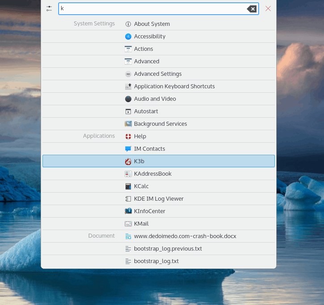Viewport: 324px width, 305px height.
Task: Click the Background Services icon
Action: 128,124
